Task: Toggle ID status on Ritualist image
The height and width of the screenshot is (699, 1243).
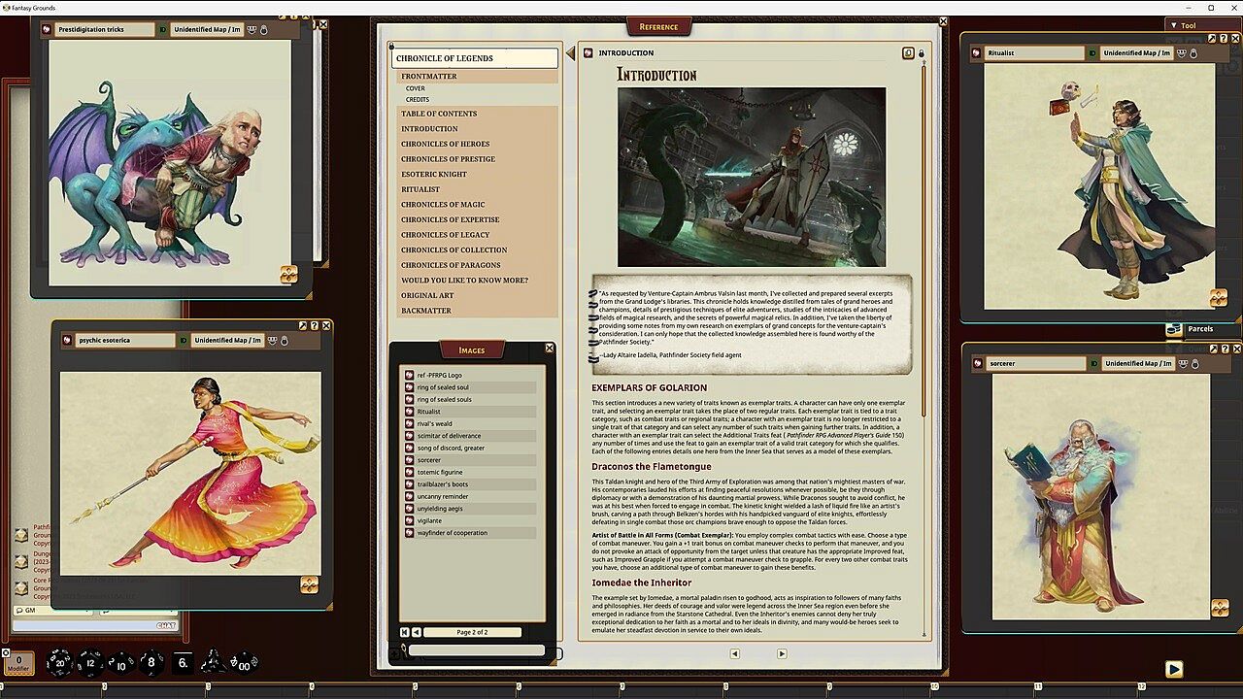Action: (1093, 52)
